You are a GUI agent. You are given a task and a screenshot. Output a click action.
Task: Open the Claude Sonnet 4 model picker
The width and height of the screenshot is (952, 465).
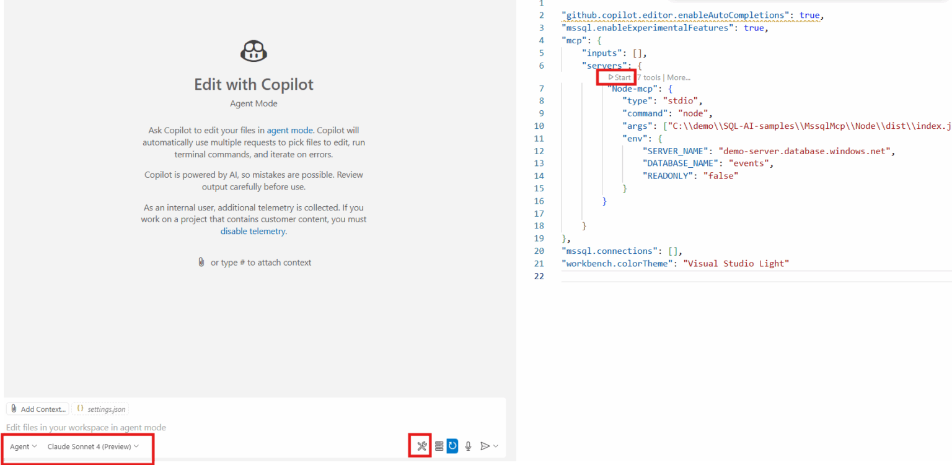94,446
